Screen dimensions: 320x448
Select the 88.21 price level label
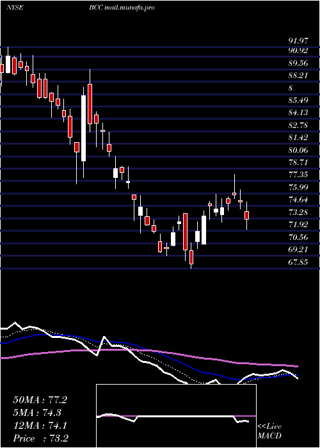click(298, 76)
